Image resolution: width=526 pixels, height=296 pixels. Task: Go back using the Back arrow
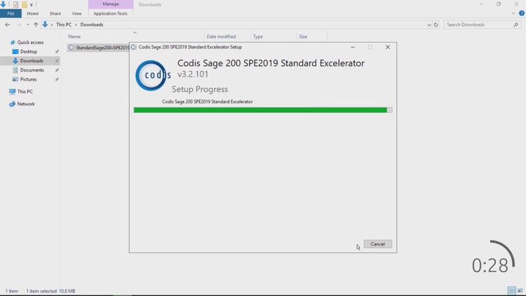coord(8,25)
